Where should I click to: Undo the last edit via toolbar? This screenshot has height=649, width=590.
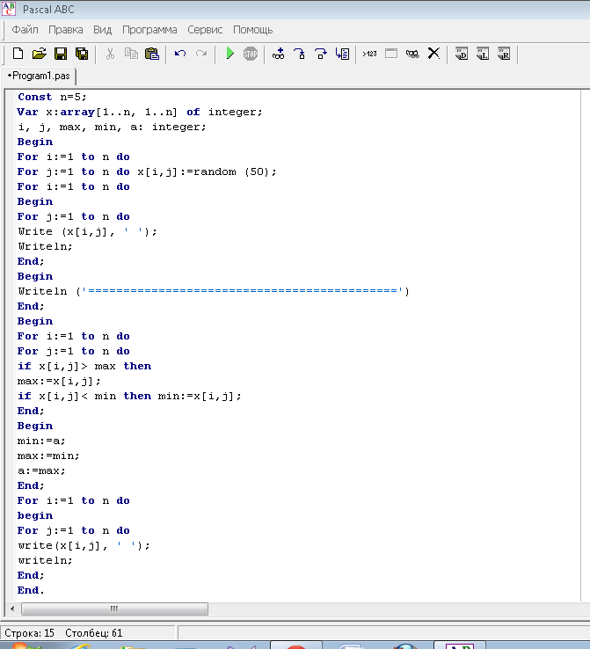pyautogui.click(x=180, y=54)
